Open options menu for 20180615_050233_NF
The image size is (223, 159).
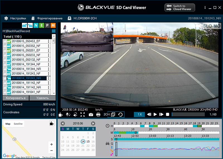click(x=49, y=55)
